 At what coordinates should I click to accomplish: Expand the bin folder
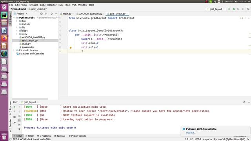(17, 21)
